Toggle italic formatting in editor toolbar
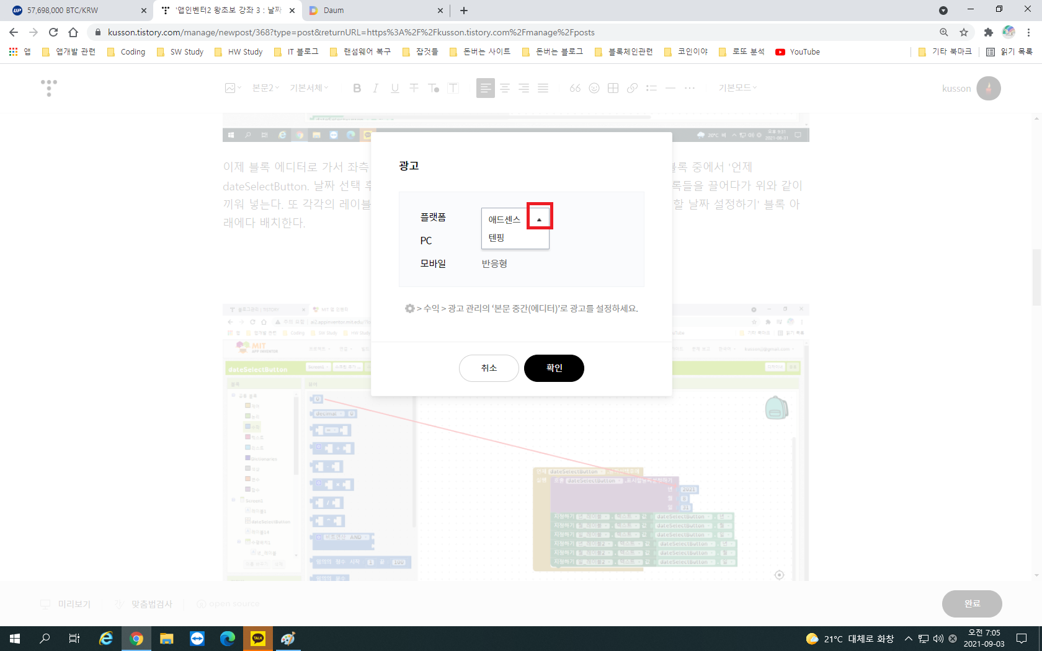Screen dimensions: 1042x651 click(376, 88)
